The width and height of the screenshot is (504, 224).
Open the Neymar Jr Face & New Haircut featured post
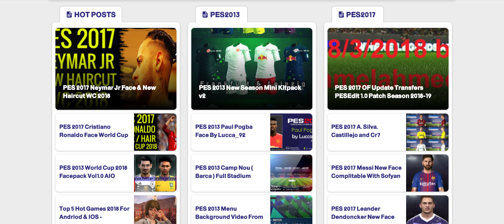(116, 69)
